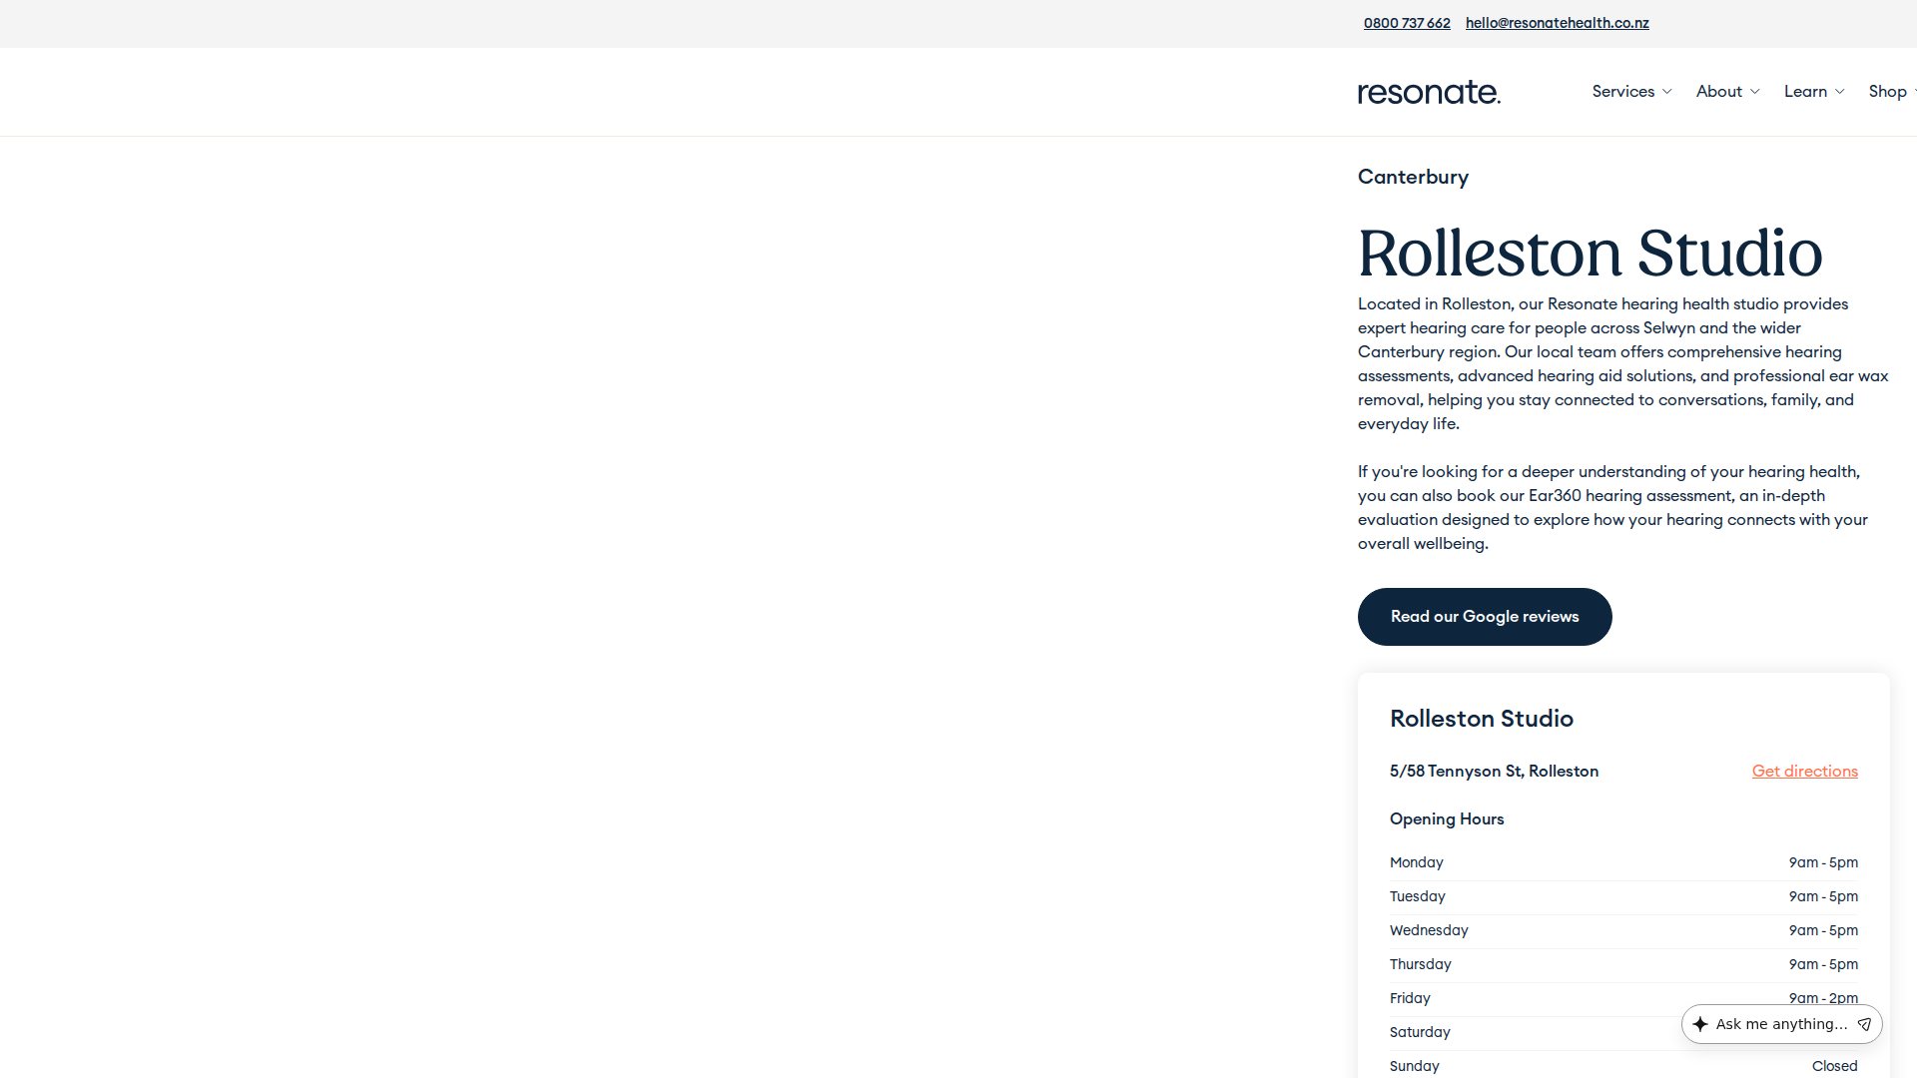Click the Ask me anything input

coord(1782,1024)
